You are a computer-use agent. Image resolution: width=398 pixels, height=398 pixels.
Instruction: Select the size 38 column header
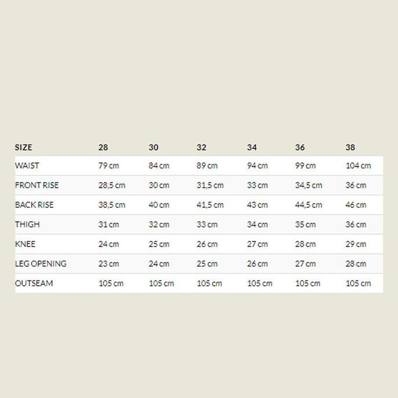[x=350, y=148]
